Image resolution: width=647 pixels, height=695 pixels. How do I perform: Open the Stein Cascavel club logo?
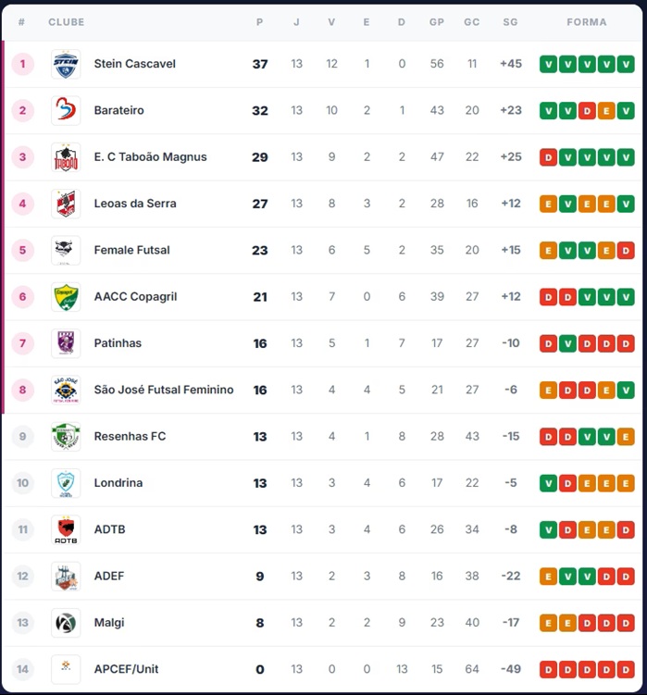coord(66,64)
